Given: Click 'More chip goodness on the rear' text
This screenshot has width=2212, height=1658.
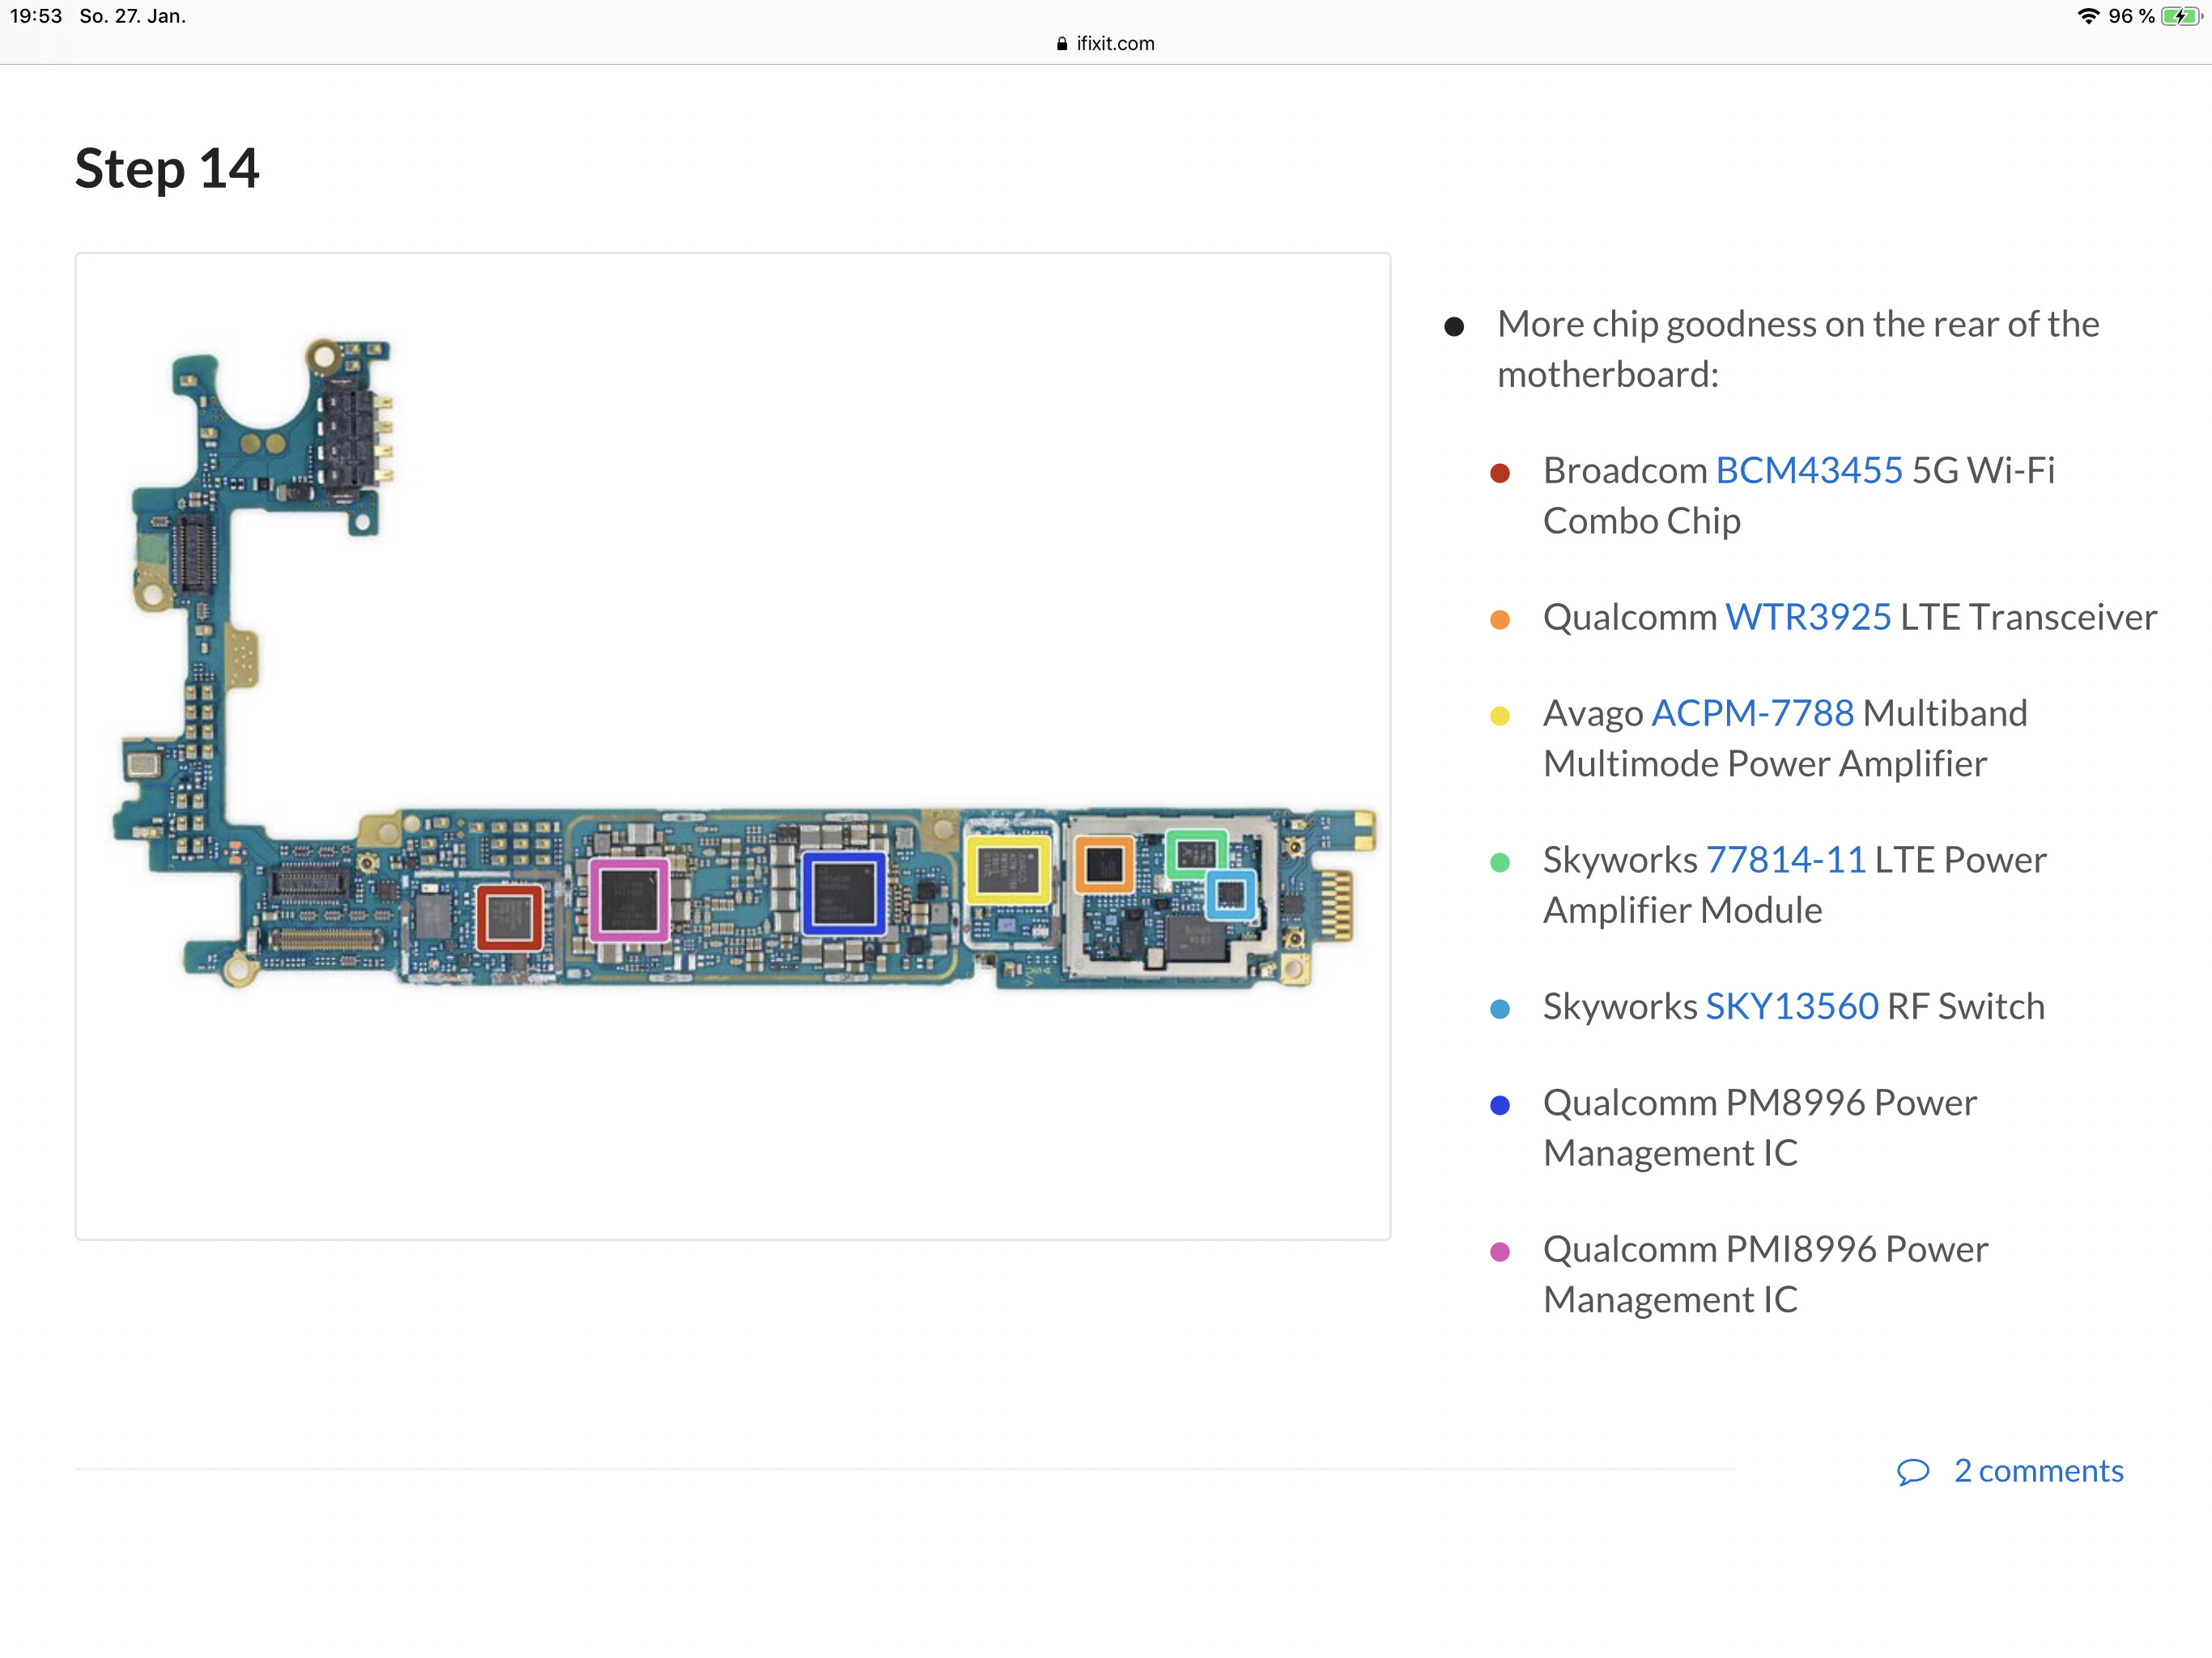Looking at the screenshot, I should (1798, 349).
